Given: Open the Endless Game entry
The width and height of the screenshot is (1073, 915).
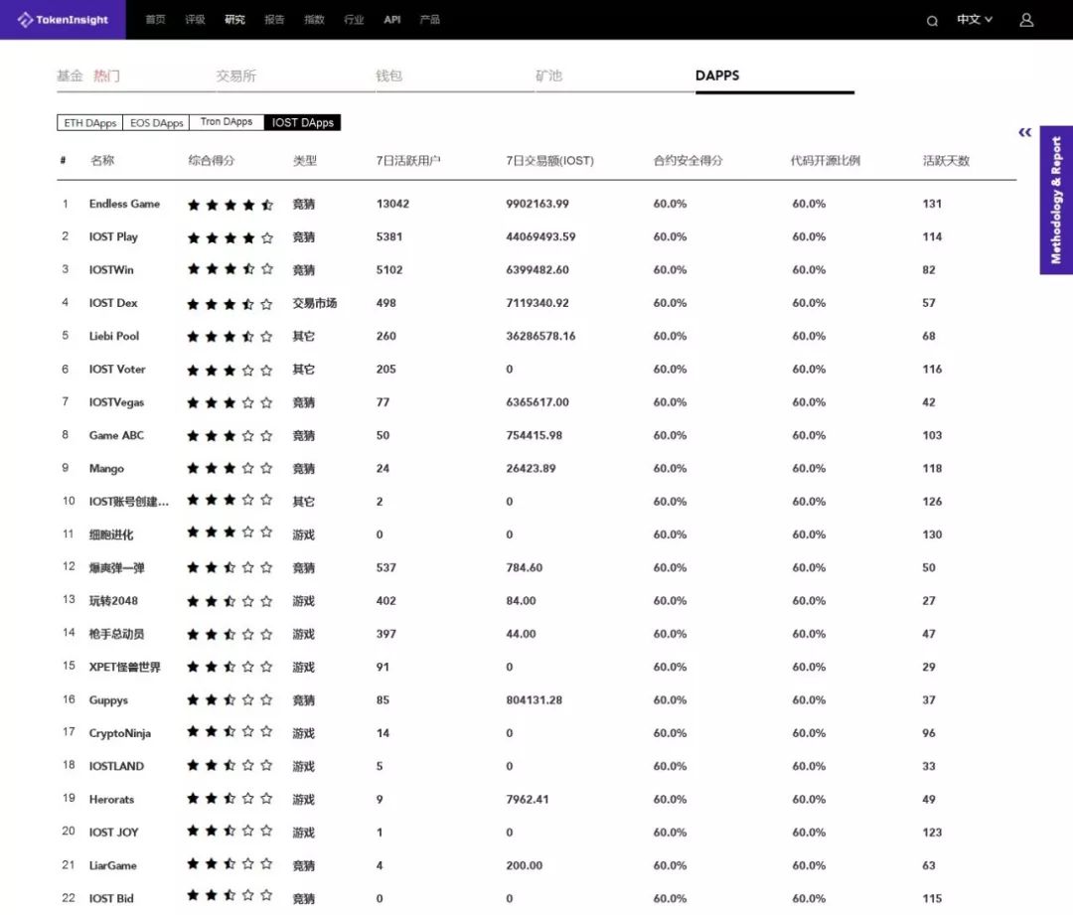Looking at the screenshot, I should pos(124,204).
